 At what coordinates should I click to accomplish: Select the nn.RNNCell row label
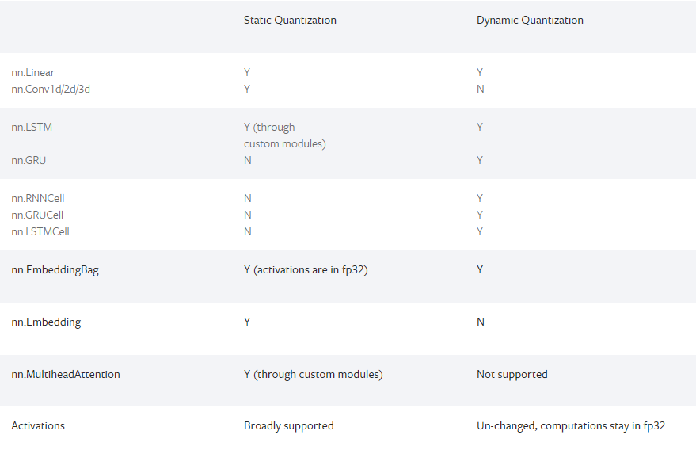(38, 199)
